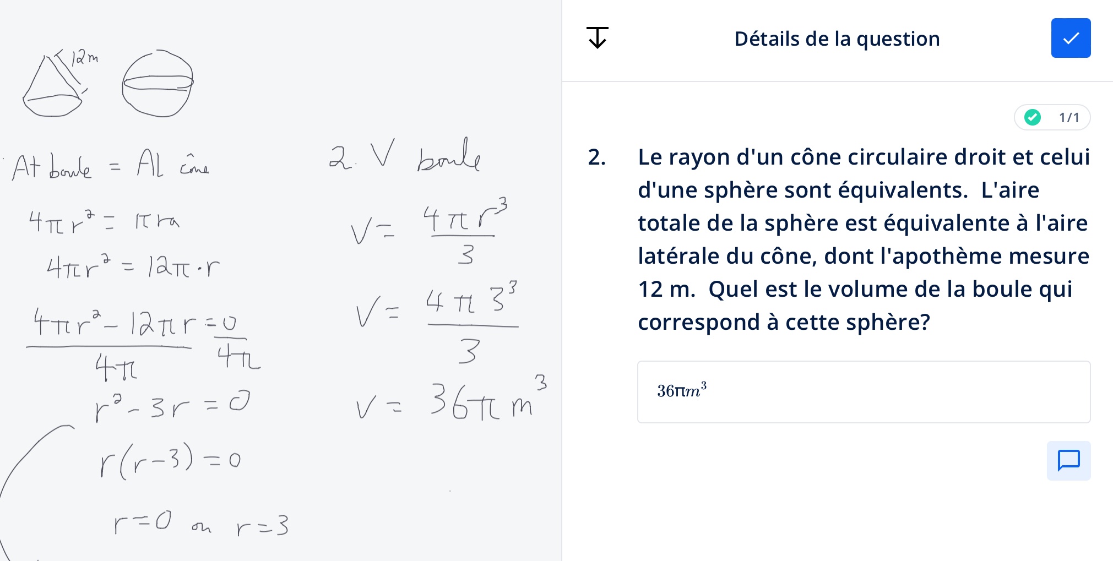The height and width of the screenshot is (561, 1113).
Task: Click the handwritten 4πr² = 12π·r equation
Action: [133, 268]
